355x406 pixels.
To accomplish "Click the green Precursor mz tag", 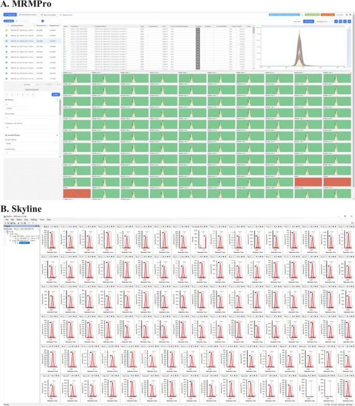I will pos(312,15).
